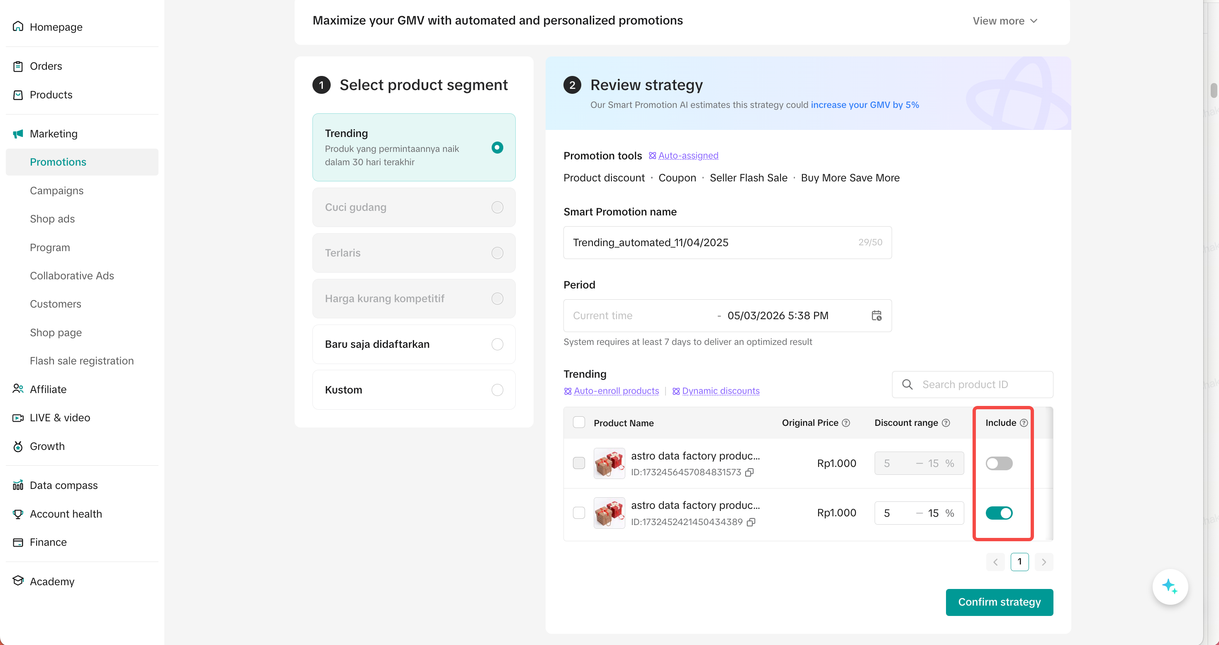Image resolution: width=1219 pixels, height=645 pixels.
Task: Click the Discount range help icon
Action: pyautogui.click(x=946, y=423)
